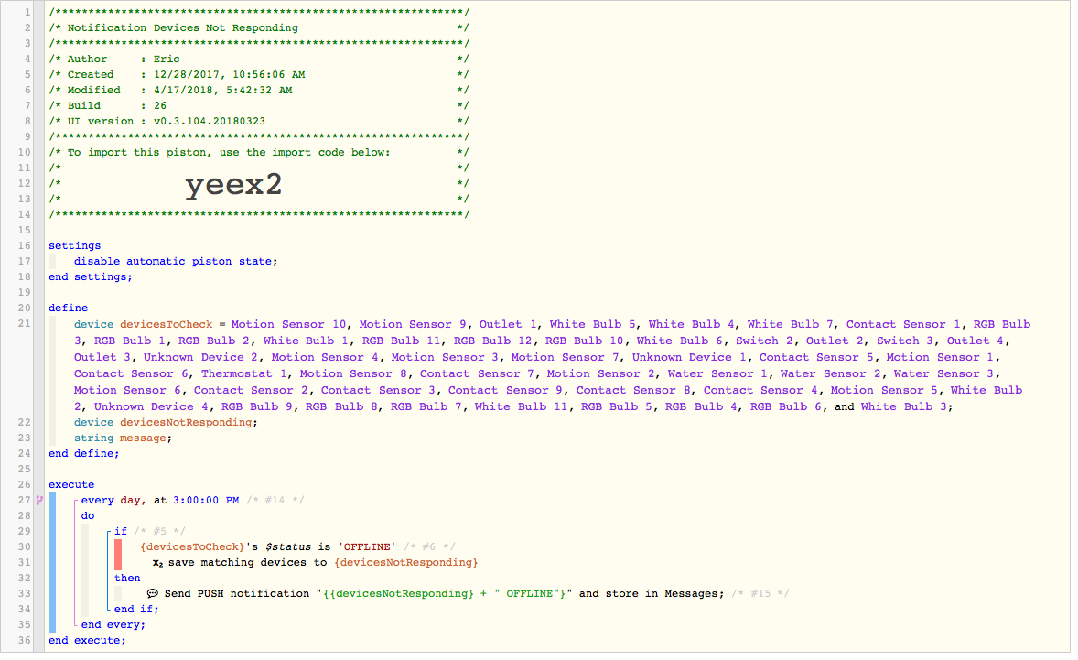
Task: Select Motion Sensor 9 in device list
Action: (413, 324)
